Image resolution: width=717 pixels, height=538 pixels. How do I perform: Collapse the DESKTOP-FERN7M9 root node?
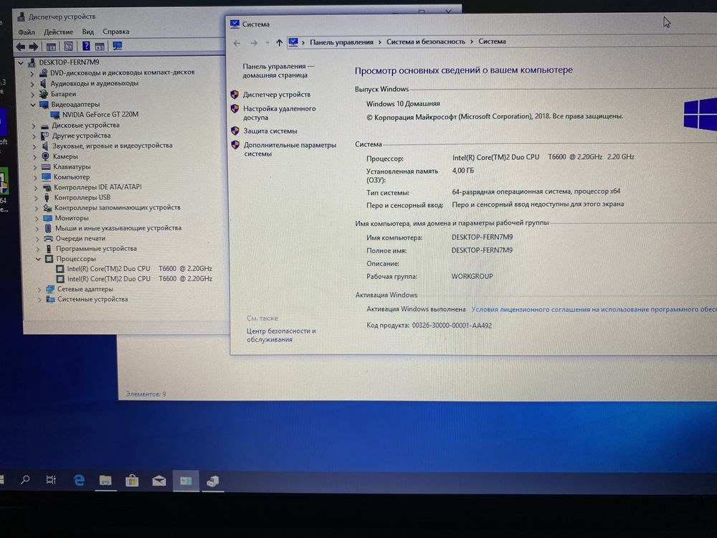coord(21,62)
